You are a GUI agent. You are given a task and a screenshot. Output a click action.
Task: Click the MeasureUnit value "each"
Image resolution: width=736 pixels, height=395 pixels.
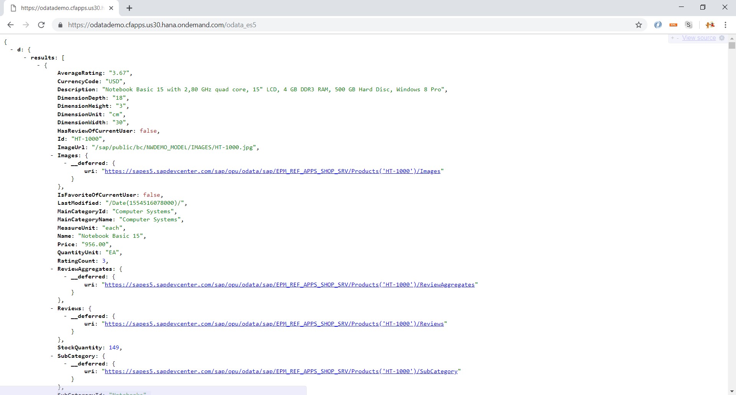(112, 228)
